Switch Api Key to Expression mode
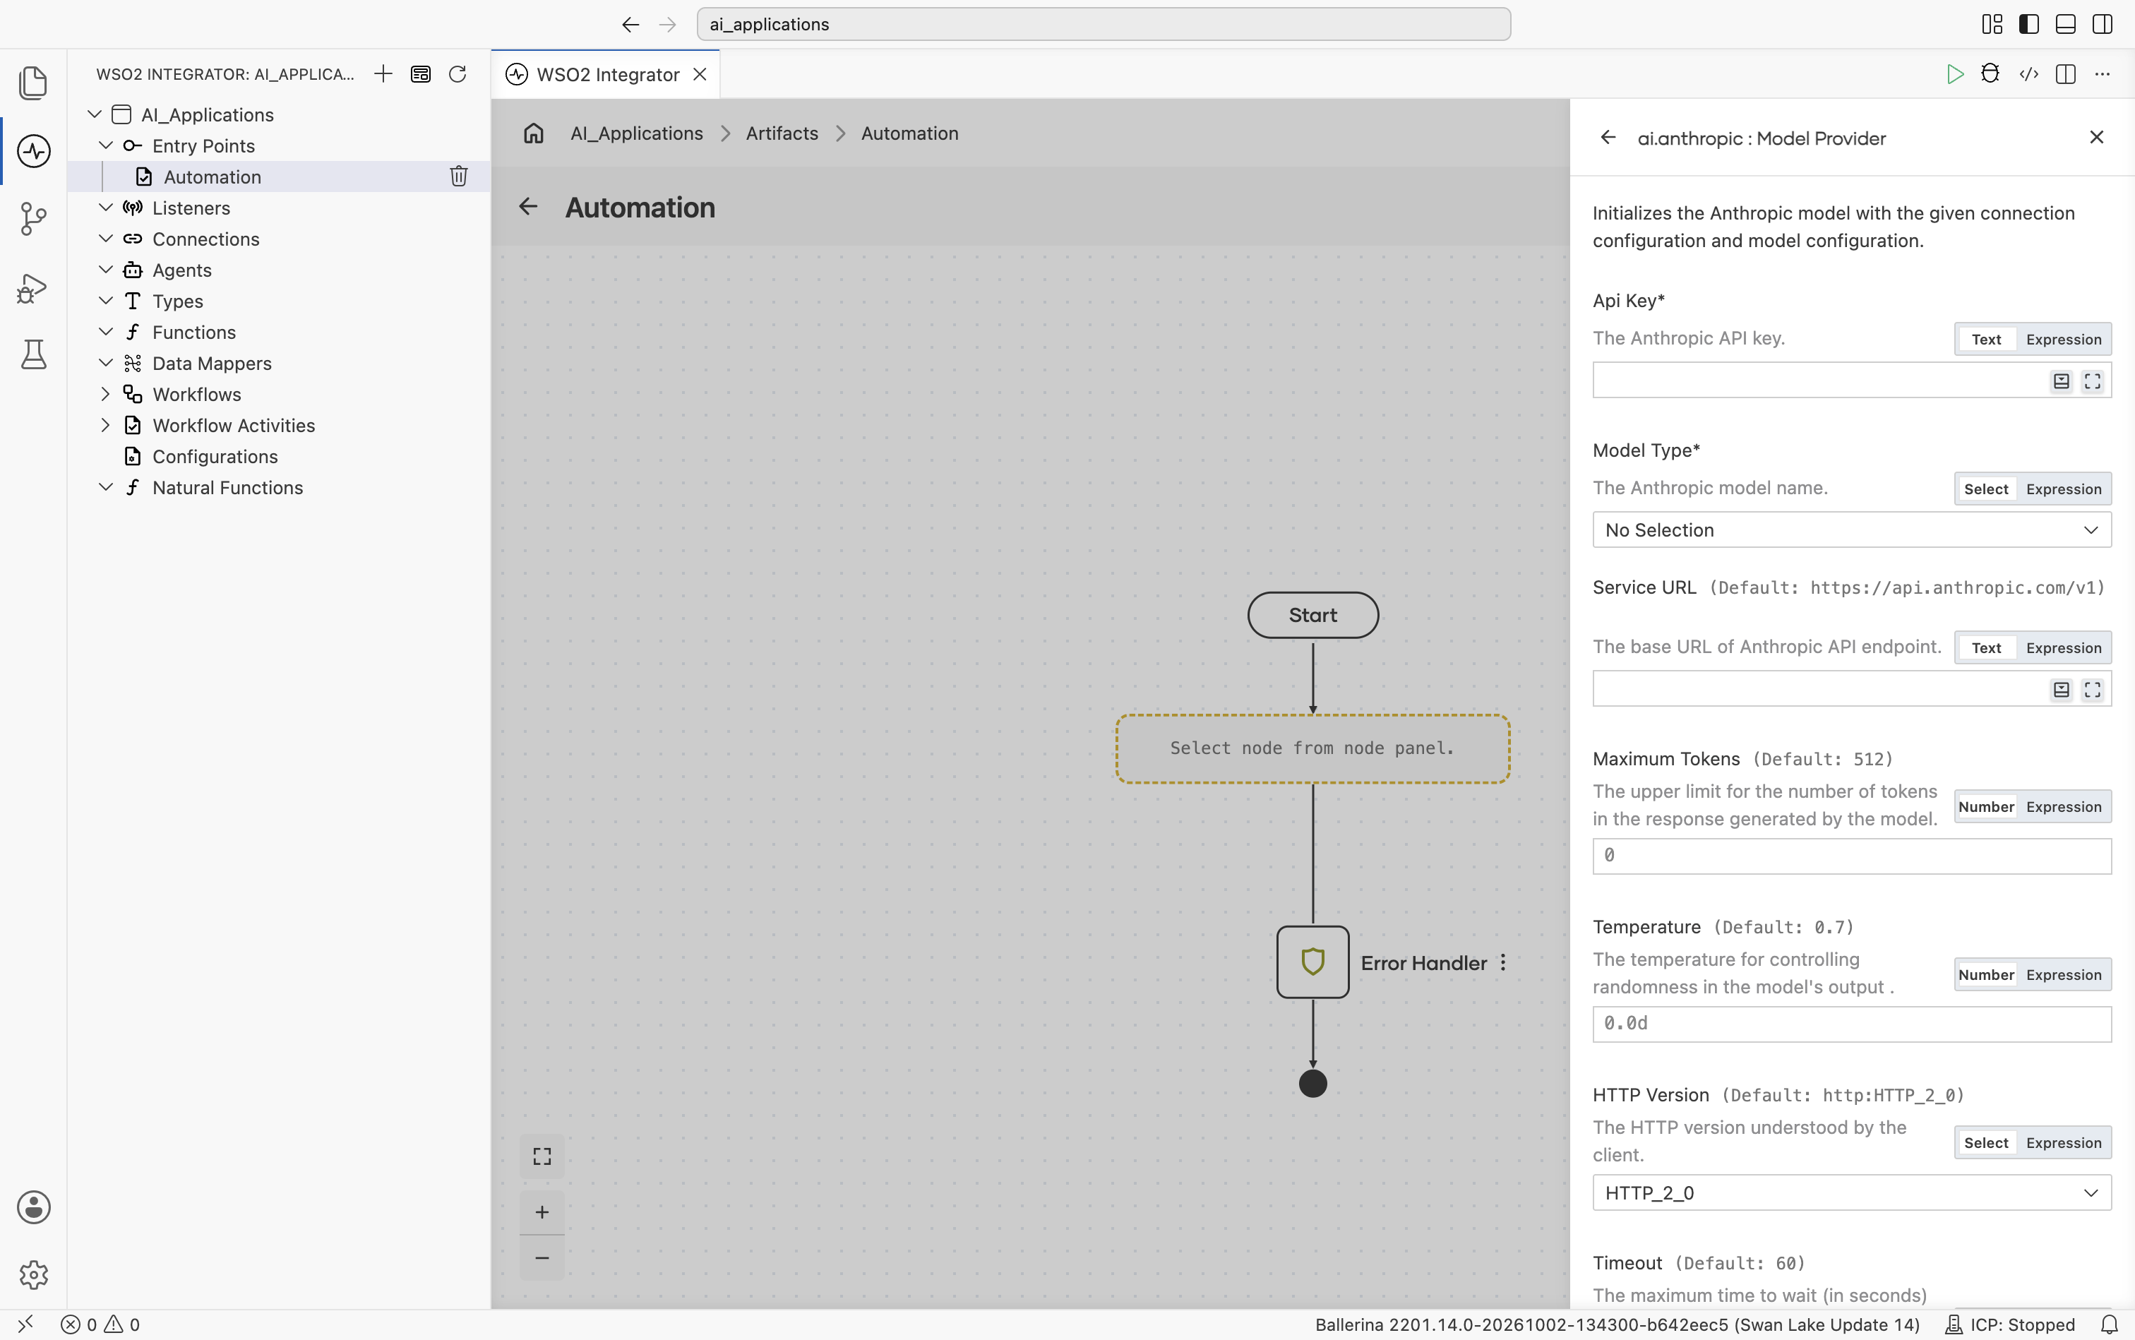Screen dimensions: 2135x1340 tap(2063, 340)
